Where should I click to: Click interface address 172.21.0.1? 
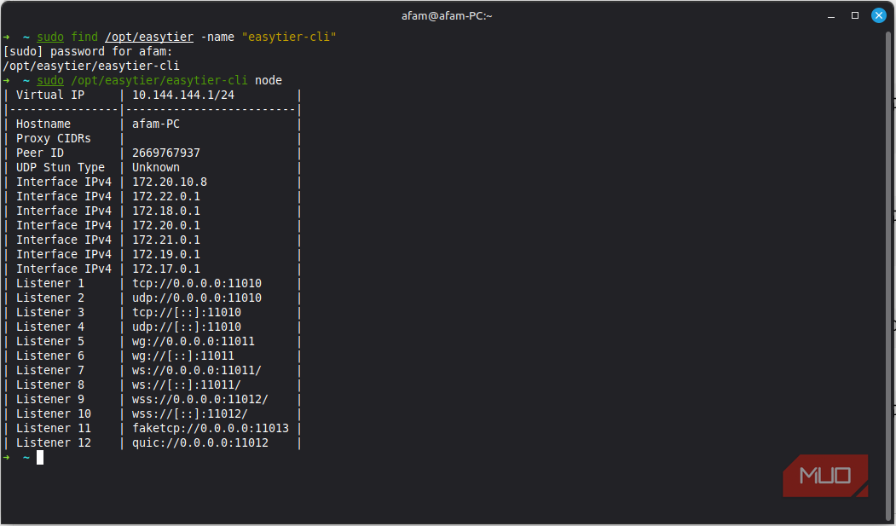(166, 240)
